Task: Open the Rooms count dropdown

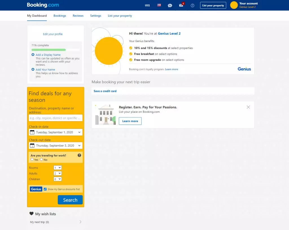Action: pos(58,168)
